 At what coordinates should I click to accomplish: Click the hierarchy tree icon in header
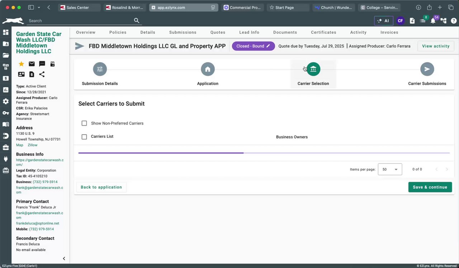[x=444, y=21]
